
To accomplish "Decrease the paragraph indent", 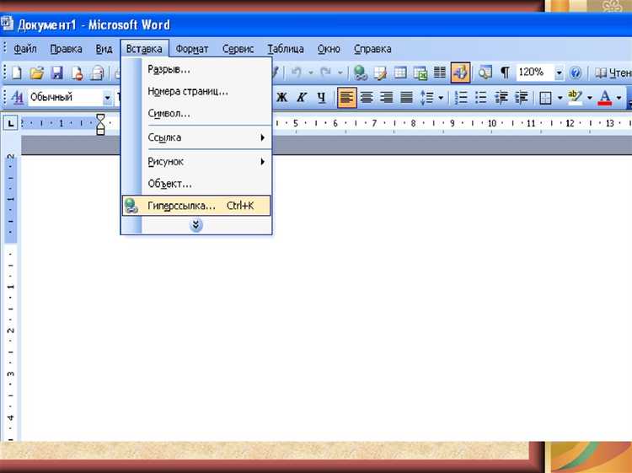I will [501, 97].
